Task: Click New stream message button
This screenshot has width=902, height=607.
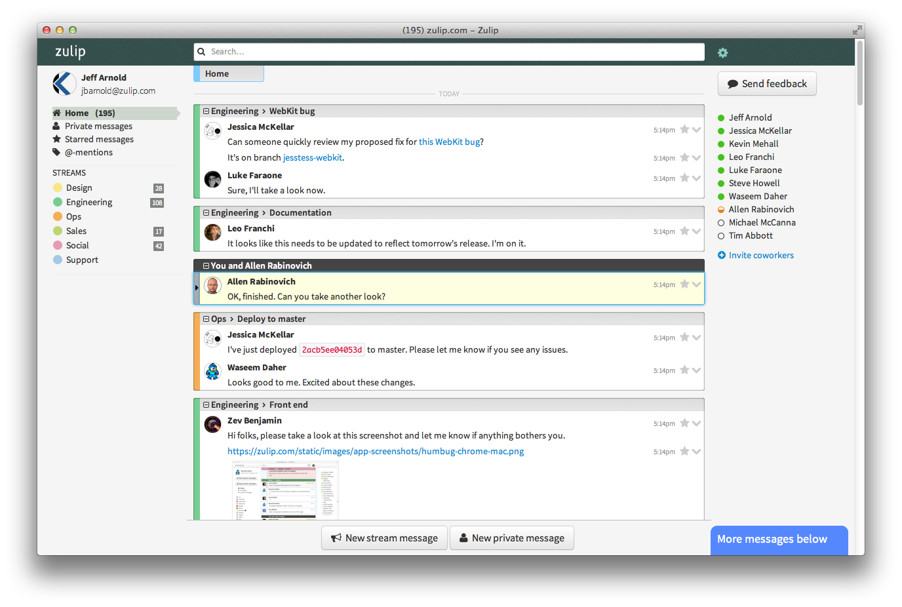Action: pos(384,538)
